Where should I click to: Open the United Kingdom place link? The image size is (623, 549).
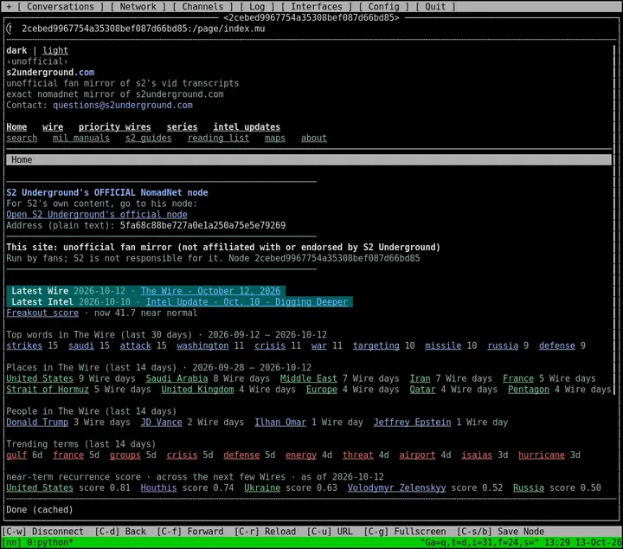point(197,390)
